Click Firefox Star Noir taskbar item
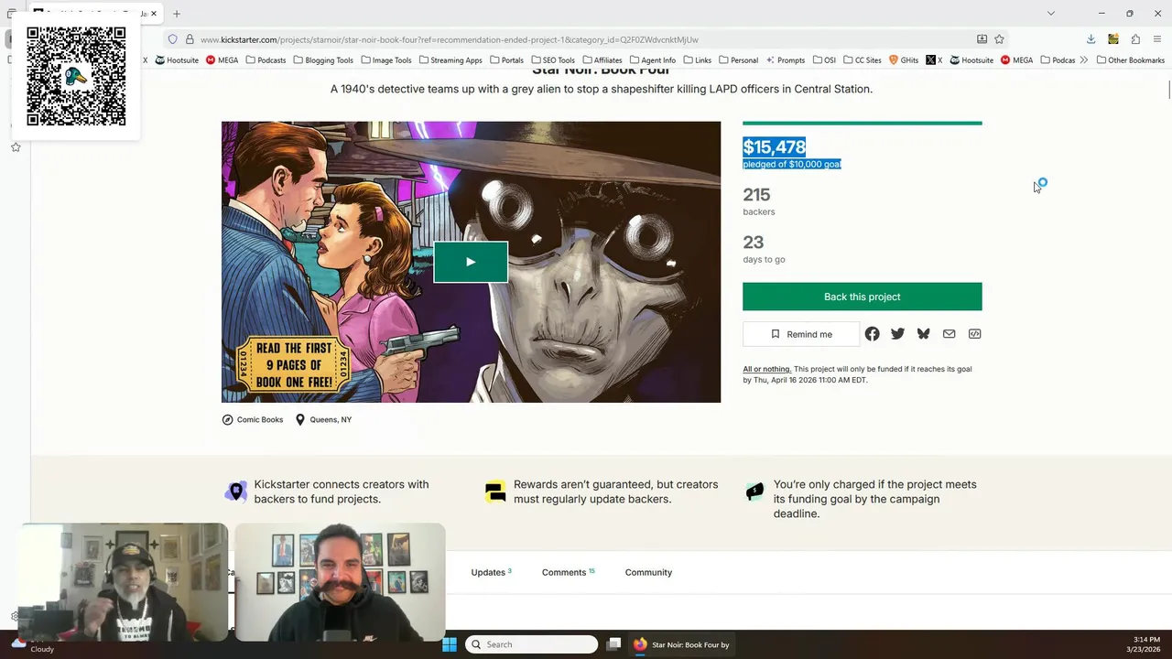Image resolution: width=1172 pixels, height=659 pixels. point(681,644)
